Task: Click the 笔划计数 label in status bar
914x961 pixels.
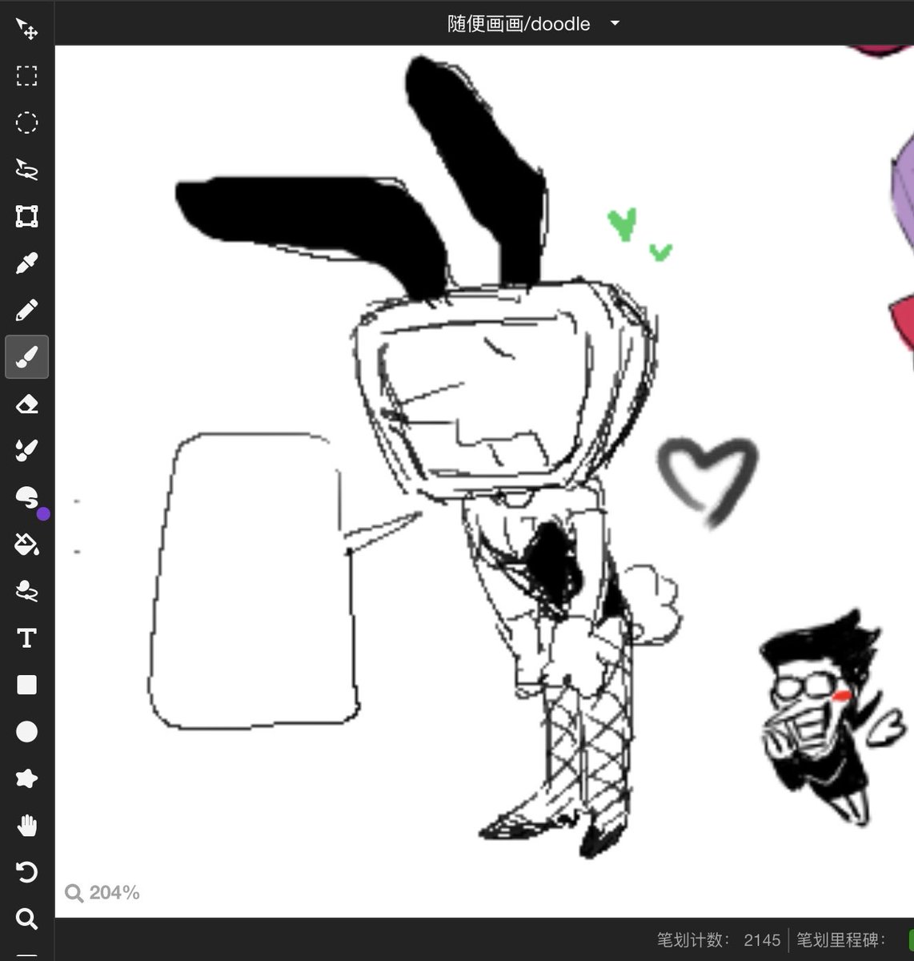Action: pos(693,940)
